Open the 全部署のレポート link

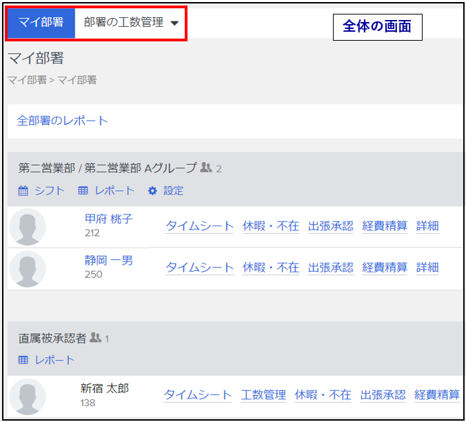click(x=63, y=121)
